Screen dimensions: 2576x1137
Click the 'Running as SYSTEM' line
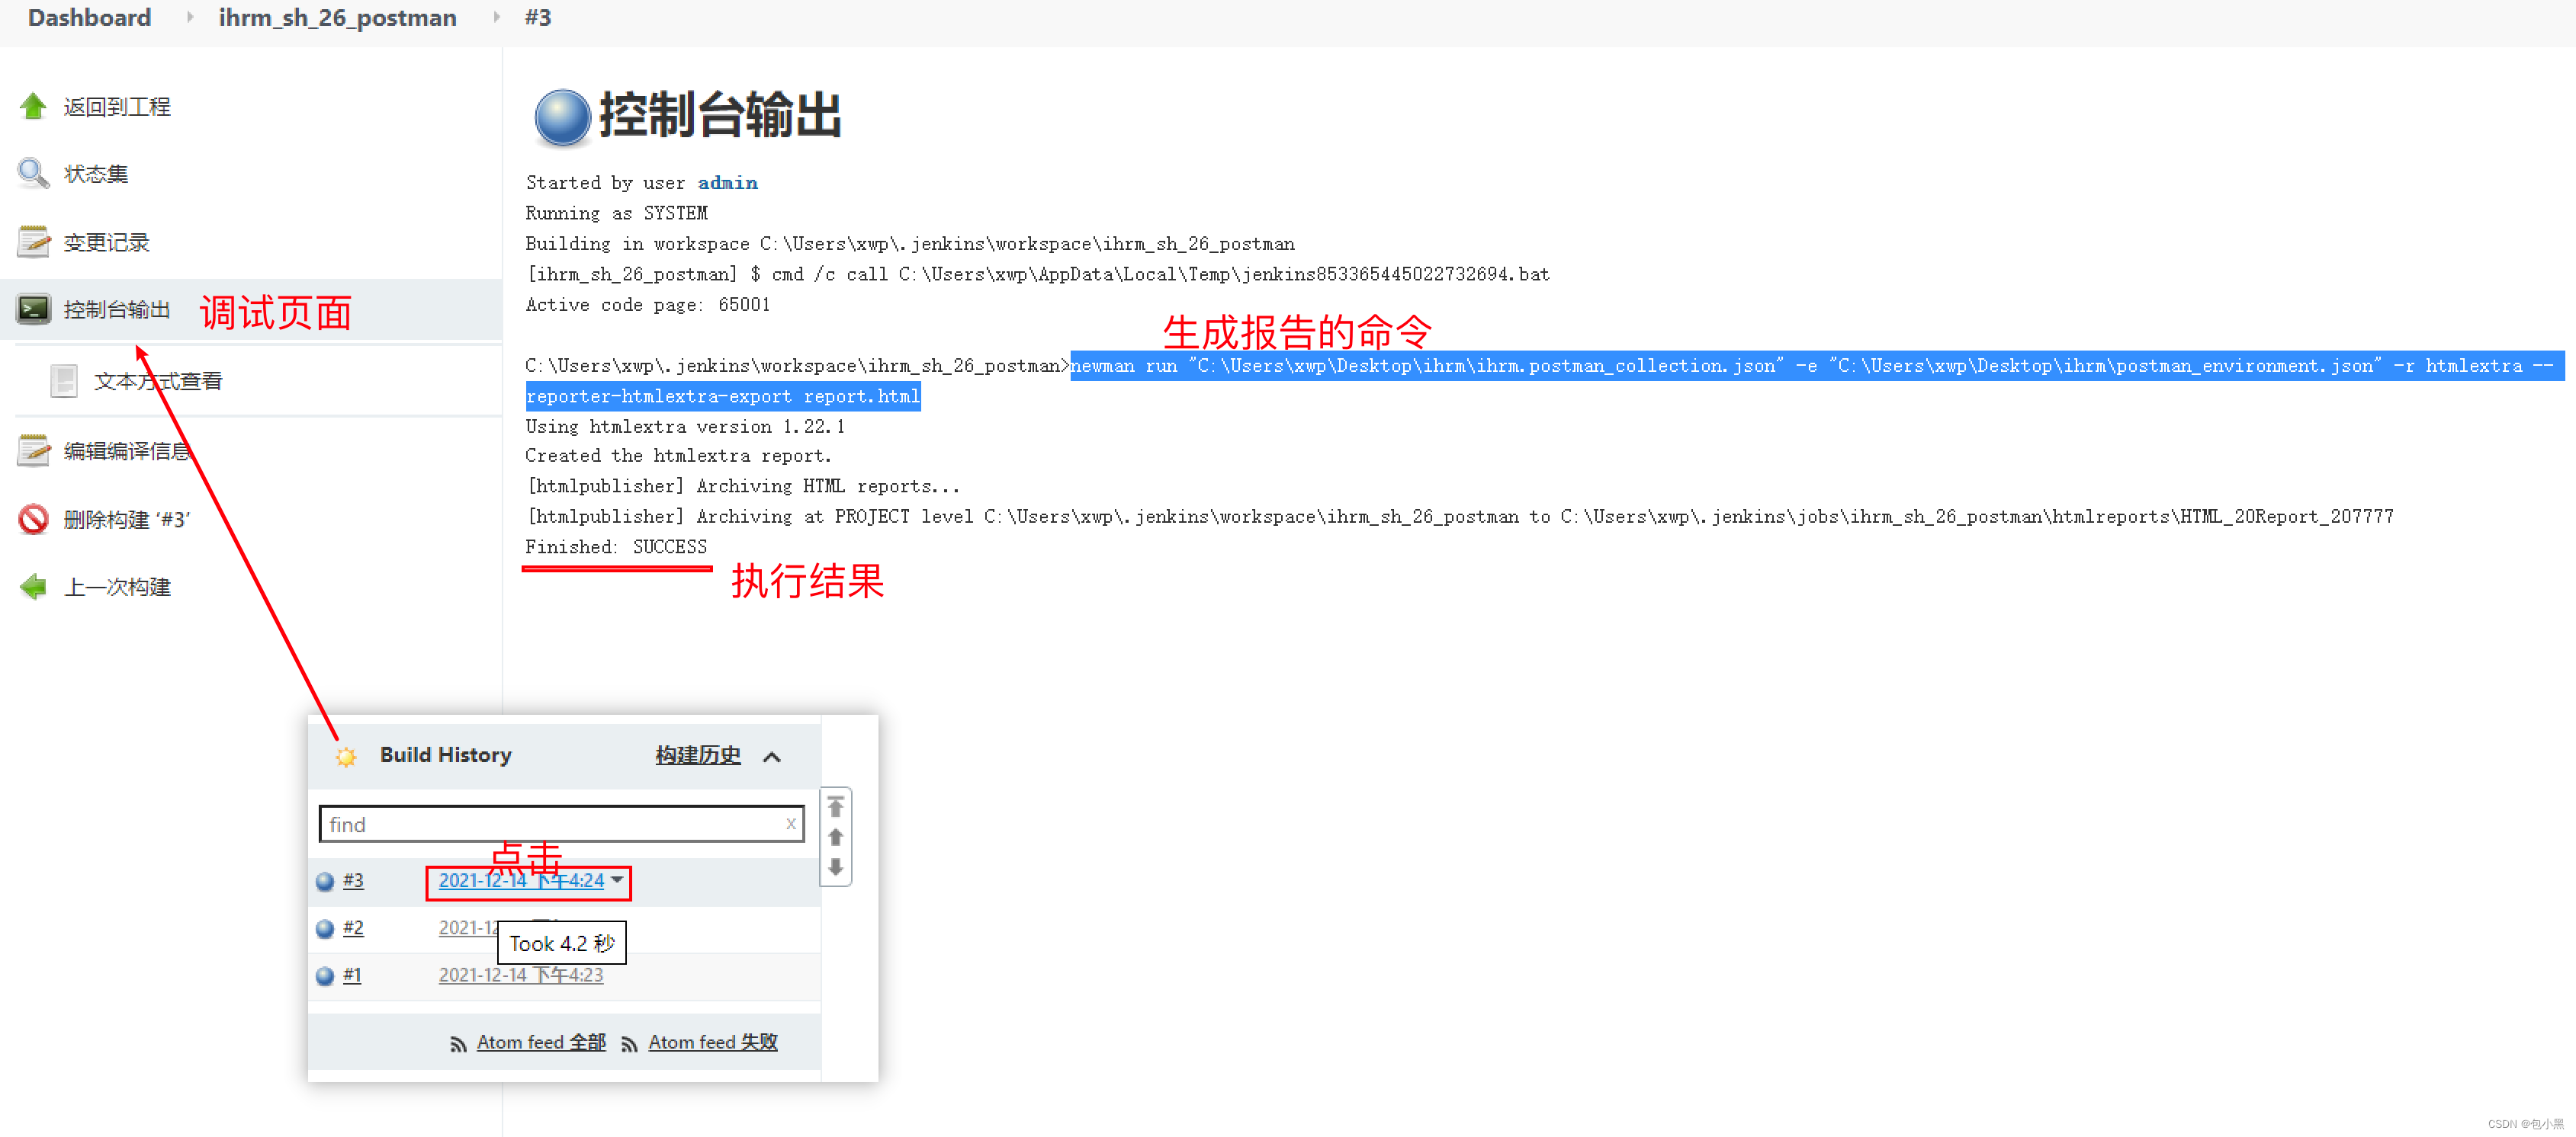point(616,213)
